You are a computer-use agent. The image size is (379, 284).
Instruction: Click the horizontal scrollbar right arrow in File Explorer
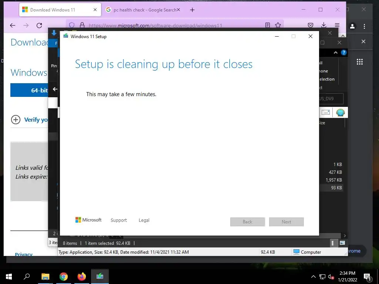(x=345, y=236)
